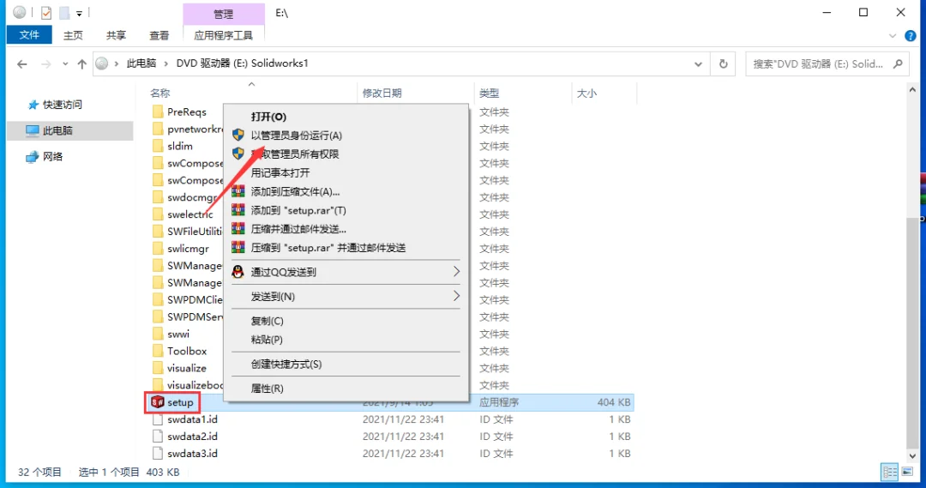Switch to the 查看 ribbon tab
Screen dimensions: 926x488
159,35
